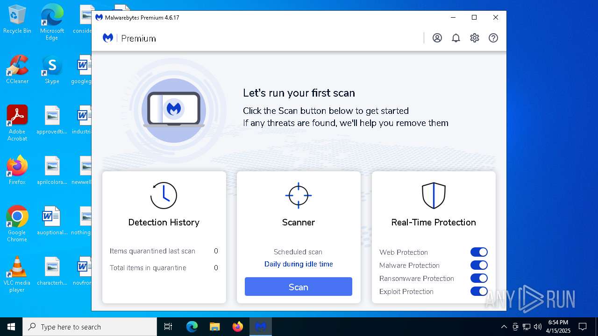Open Malwarebytes settings gear
Screen dimensions: 598x336
pyautogui.click(x=475, y=38)
